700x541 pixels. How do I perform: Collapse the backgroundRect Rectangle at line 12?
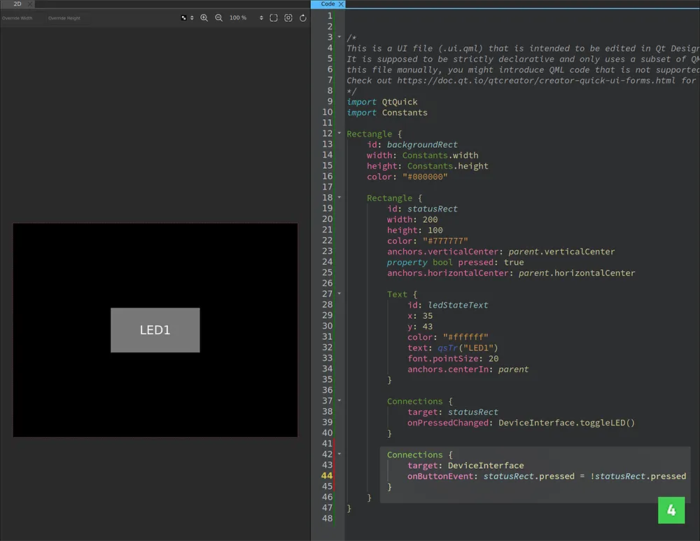point(340,133)
